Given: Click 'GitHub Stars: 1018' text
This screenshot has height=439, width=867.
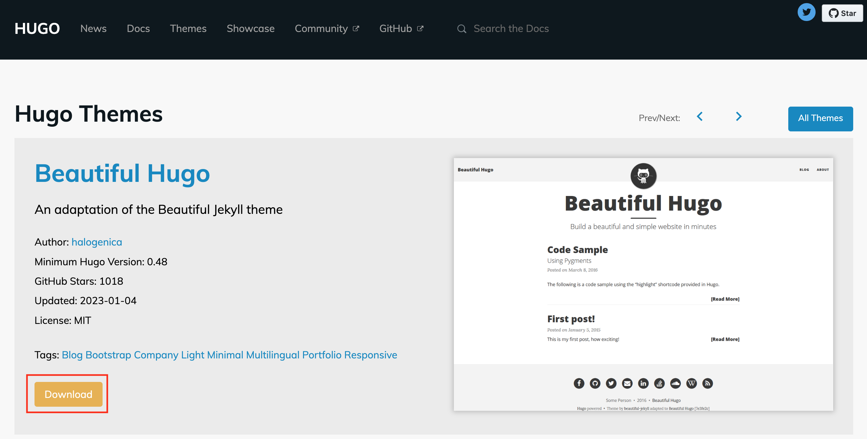Looking at the screenshot, I should tap(79, 281).
